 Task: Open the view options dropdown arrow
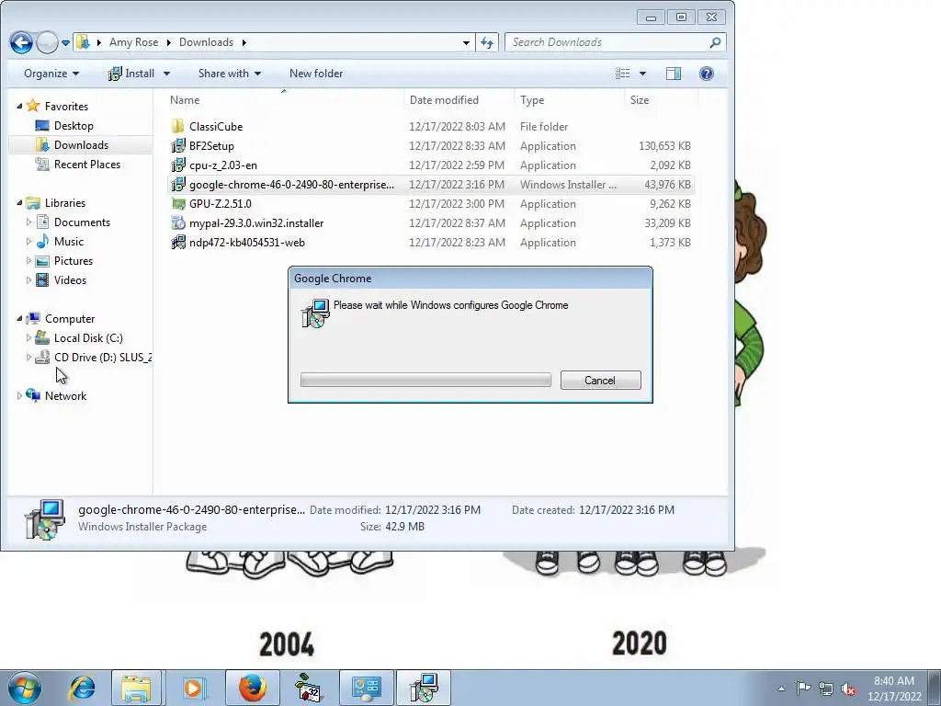tap(642, 74)
